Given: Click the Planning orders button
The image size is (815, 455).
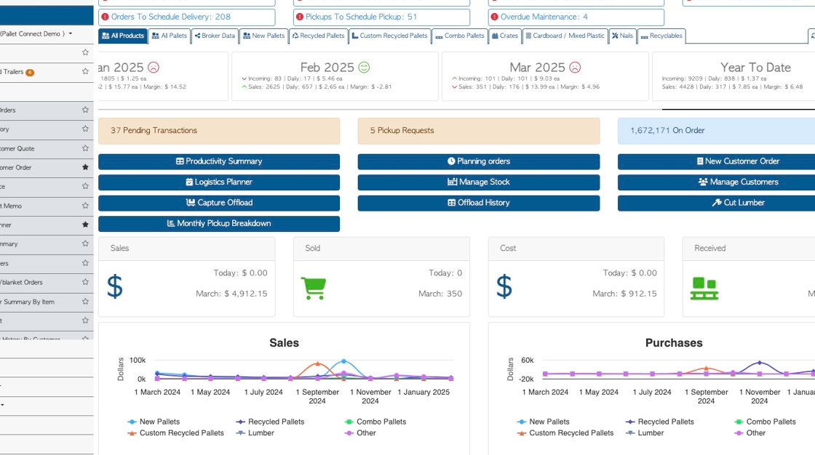Looking at the screenshot, I should (x=479, y=161).
